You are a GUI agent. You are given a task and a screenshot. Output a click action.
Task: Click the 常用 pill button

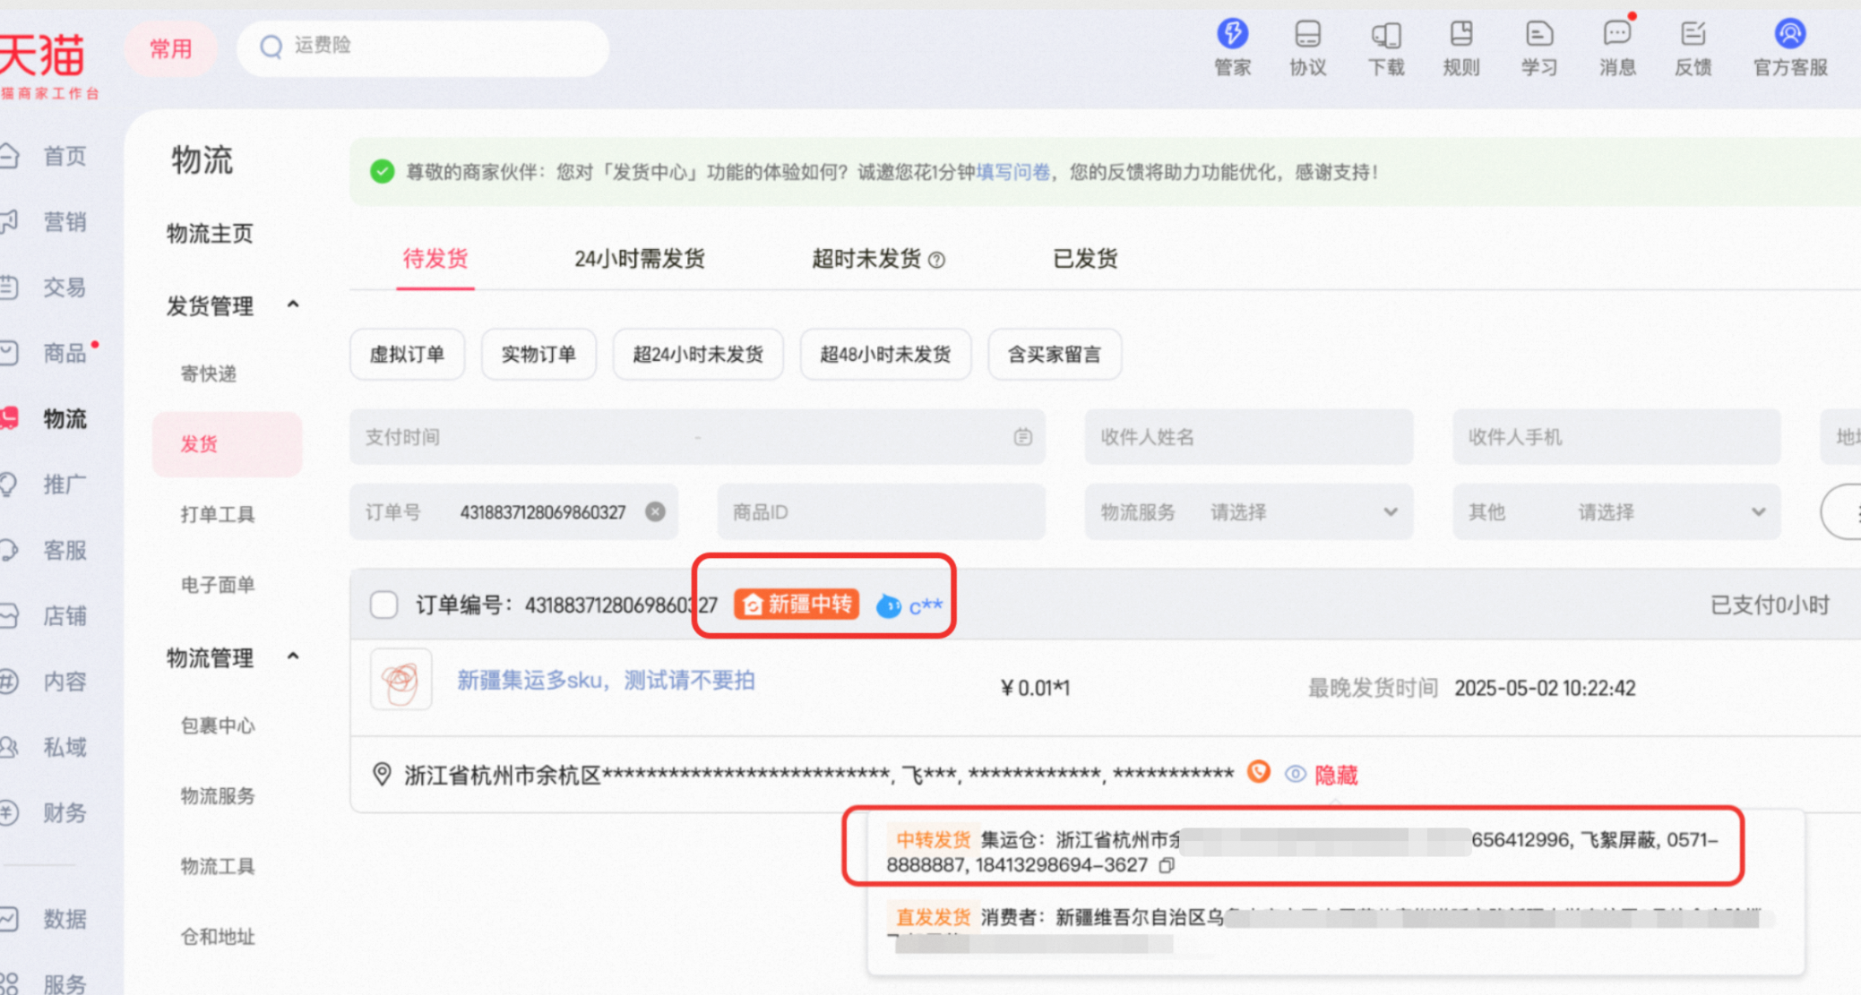click(x=171, y=48)
